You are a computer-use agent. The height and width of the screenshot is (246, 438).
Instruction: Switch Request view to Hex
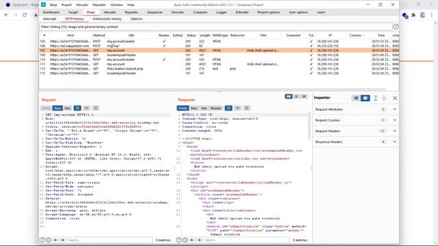pos(67,108)
